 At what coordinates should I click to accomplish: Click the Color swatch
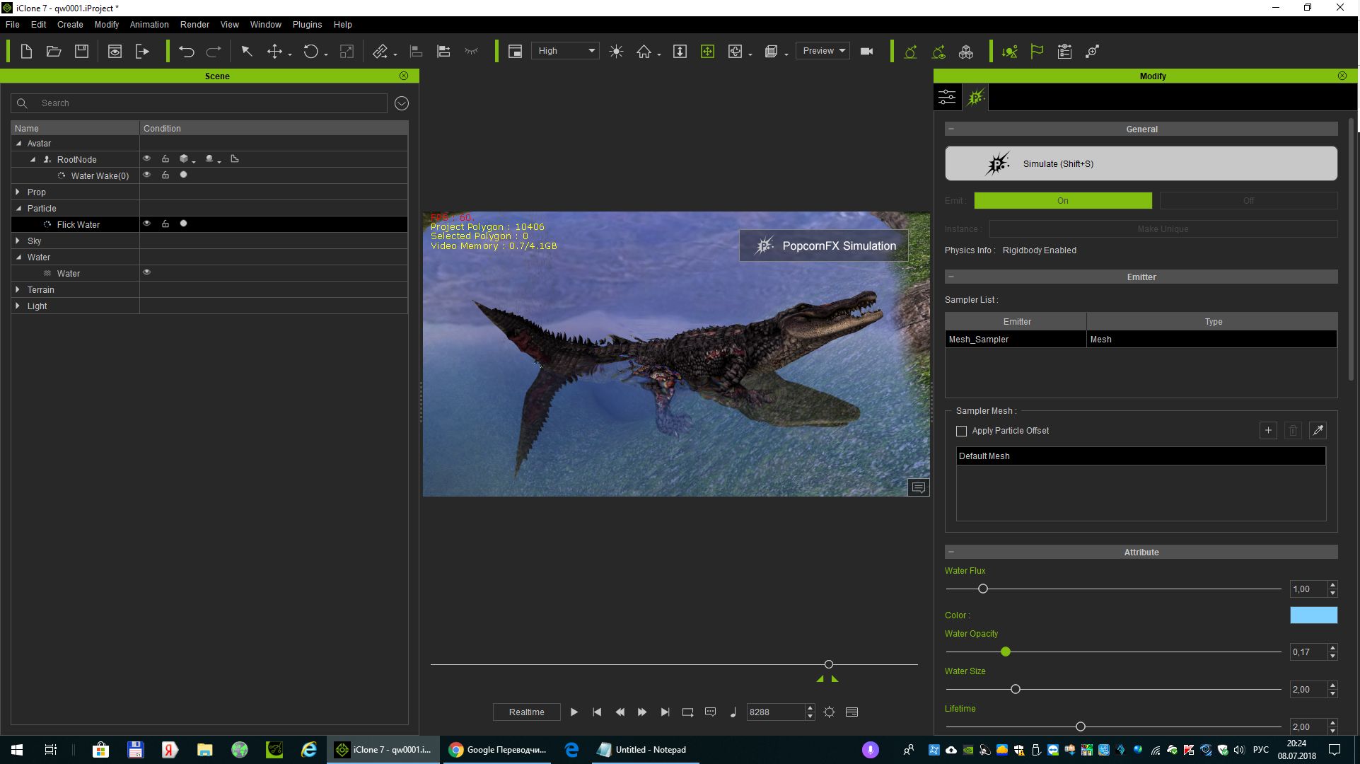pyautogui.click(x=1313, y=615)
